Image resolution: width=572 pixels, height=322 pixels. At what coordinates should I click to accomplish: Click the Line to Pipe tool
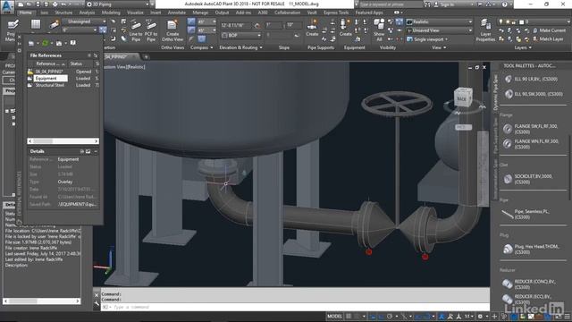click(136, 31)
